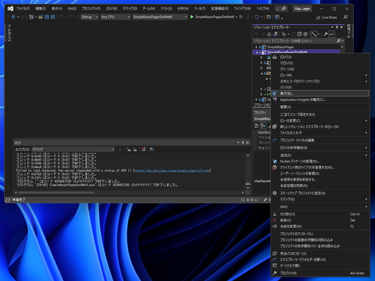Screen dimensions: 375x281
Task: Open dropdown next to run target SimpleRazorPagesDotNet6
Action: pyautogui.click(x=237, y=17)
